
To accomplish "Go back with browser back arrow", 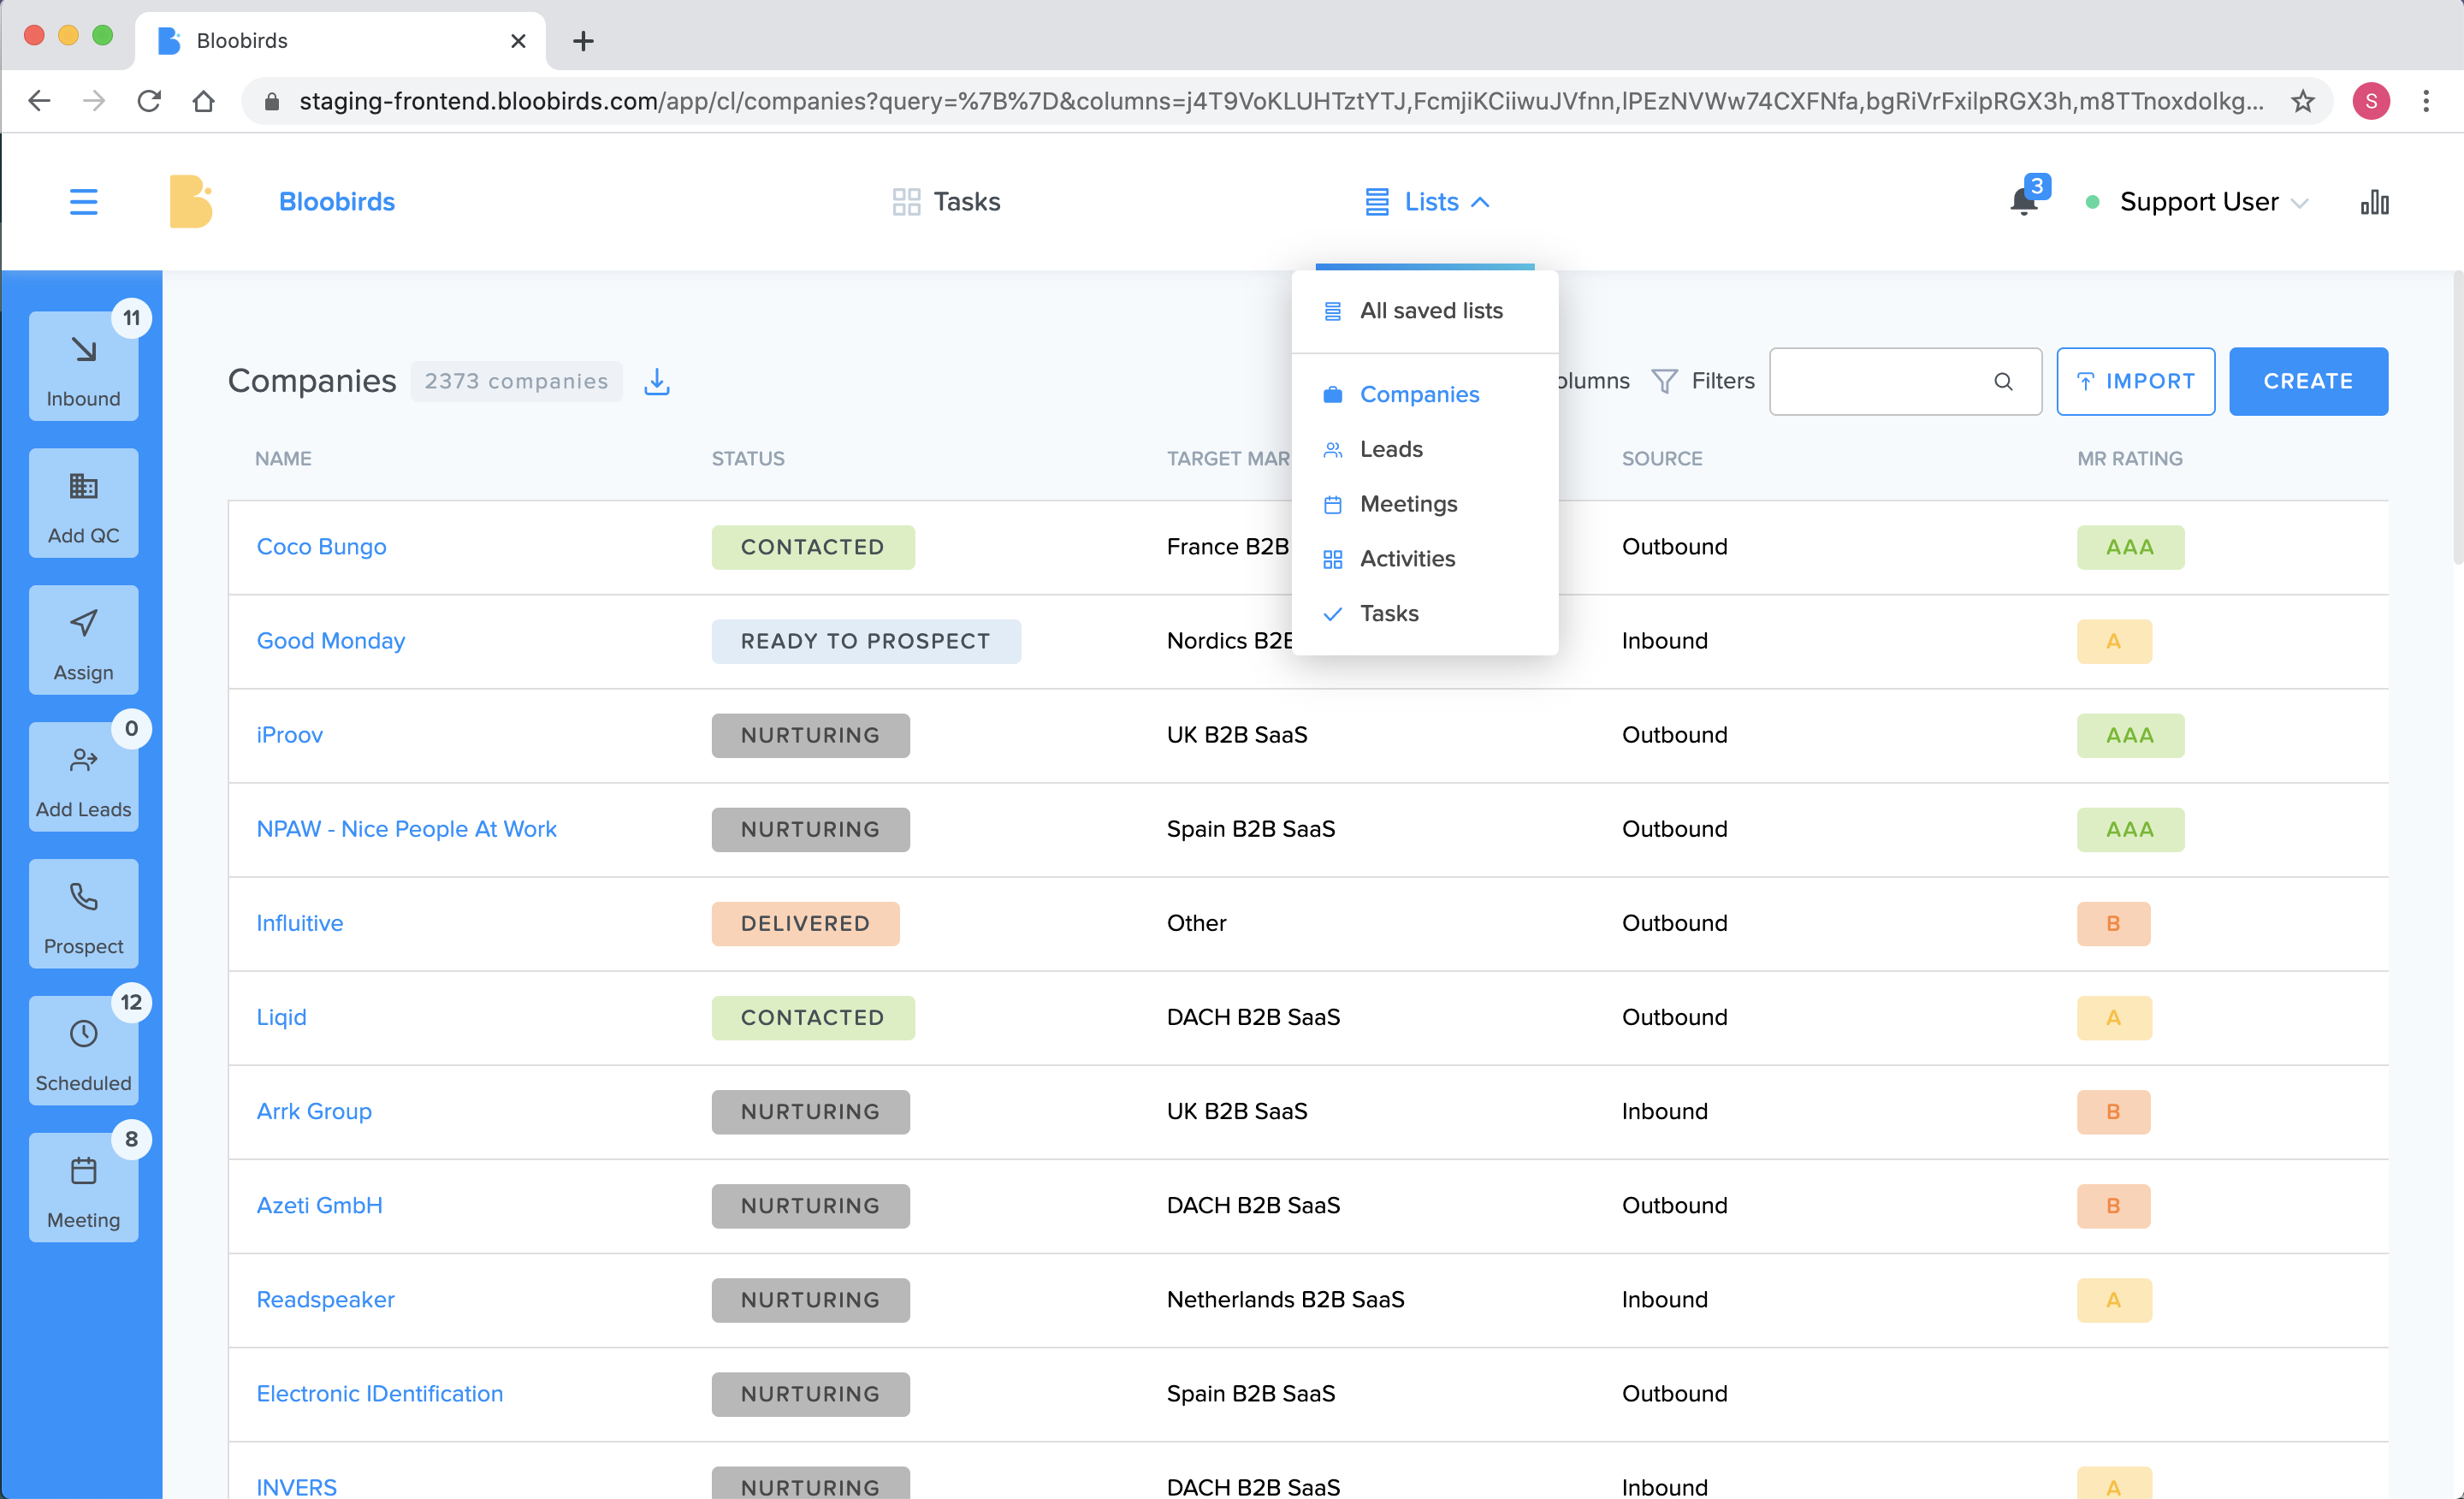I will (39, 101).
